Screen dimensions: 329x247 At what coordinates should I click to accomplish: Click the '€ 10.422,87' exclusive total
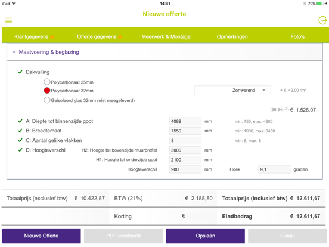[x=89, y=199]
